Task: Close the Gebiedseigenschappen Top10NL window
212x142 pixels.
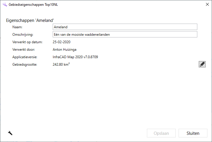Action: [x=207, y=5]
